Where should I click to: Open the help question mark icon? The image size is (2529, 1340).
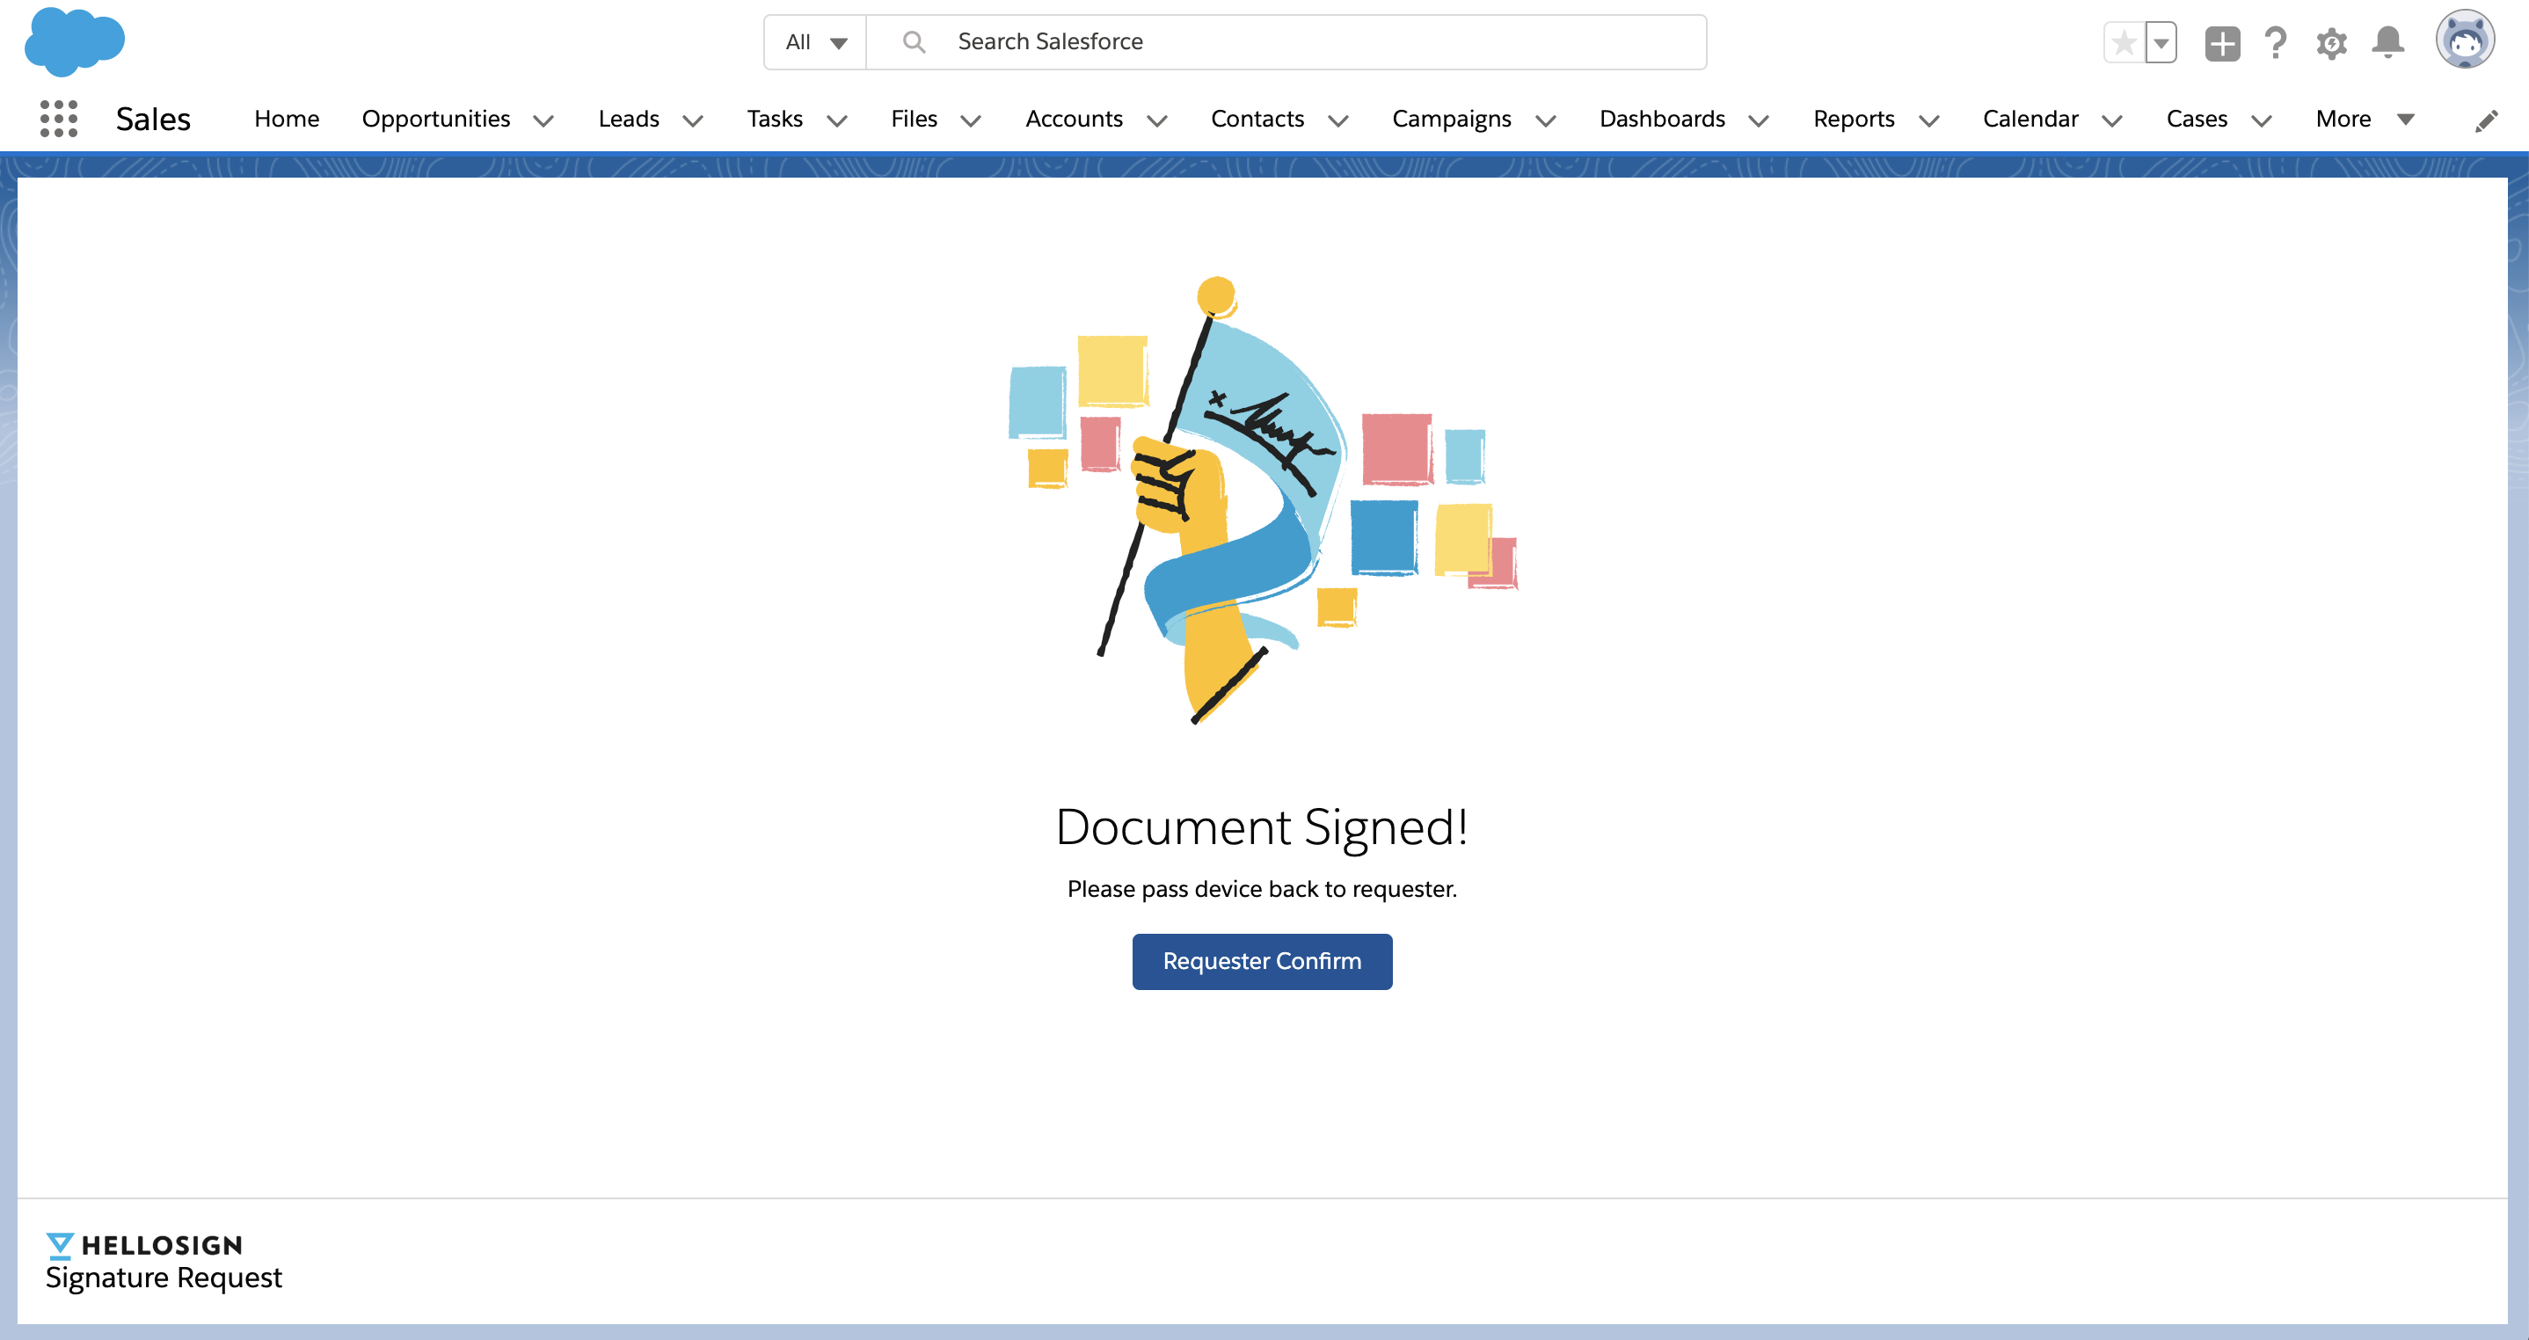[2276, 42]
